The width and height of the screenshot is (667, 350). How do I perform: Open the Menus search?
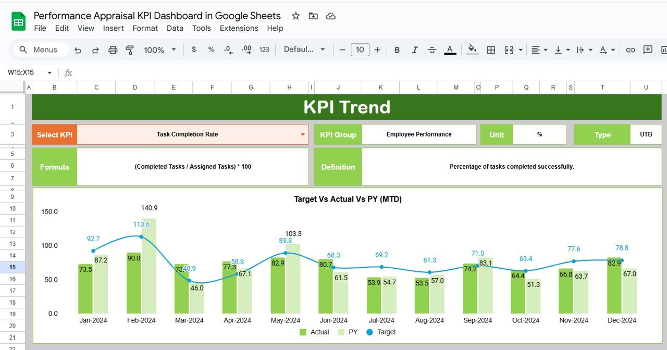click(39, 49)
